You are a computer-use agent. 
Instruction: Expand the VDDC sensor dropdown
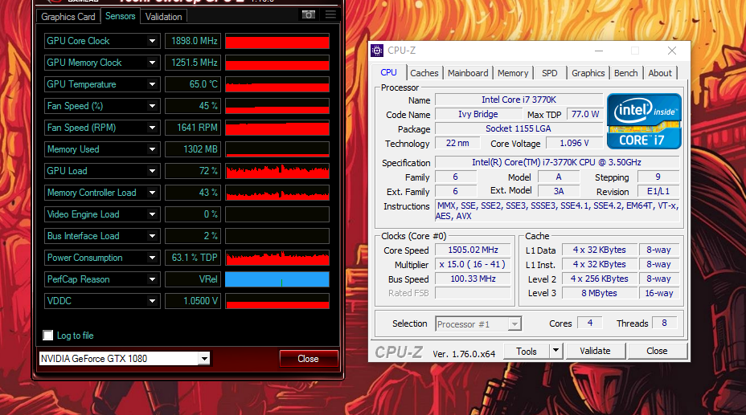(x=152, y=301)
